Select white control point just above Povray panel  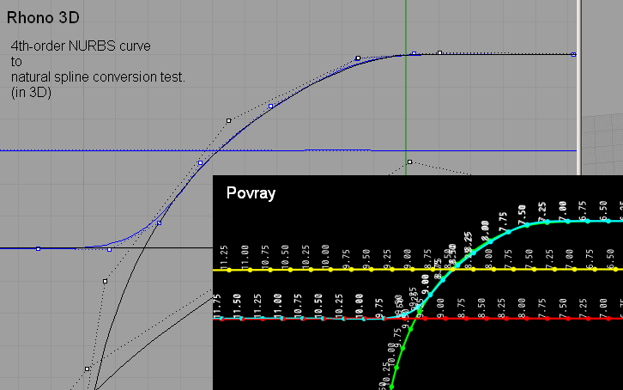409,161
